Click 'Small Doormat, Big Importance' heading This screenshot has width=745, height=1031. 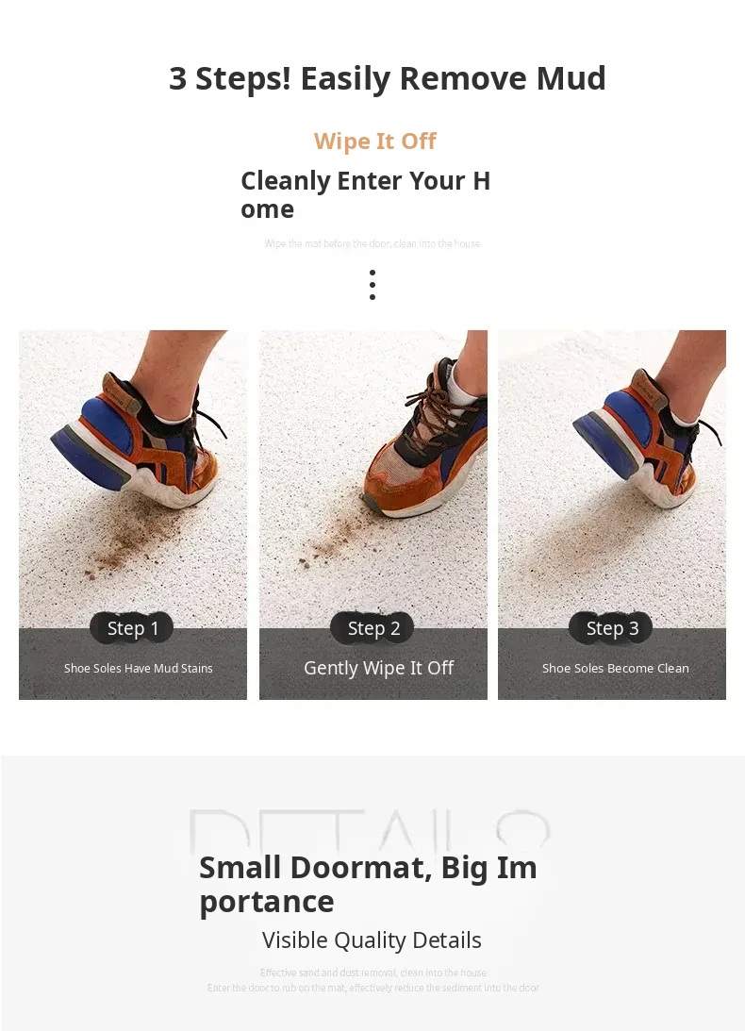(368, 885)
